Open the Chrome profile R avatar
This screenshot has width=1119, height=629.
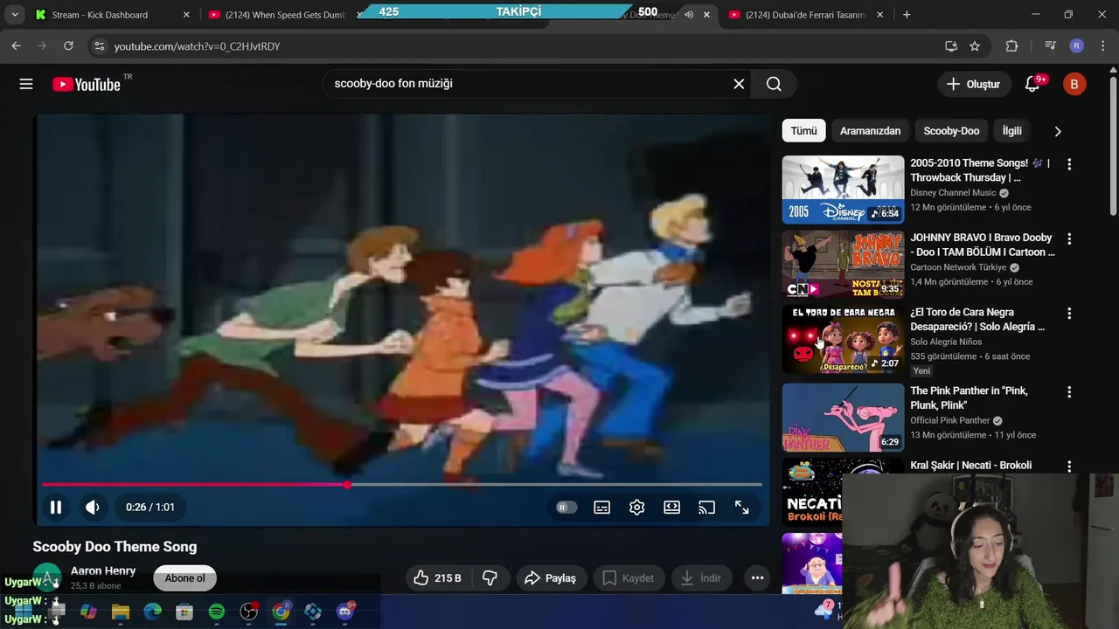[1076, 45]
